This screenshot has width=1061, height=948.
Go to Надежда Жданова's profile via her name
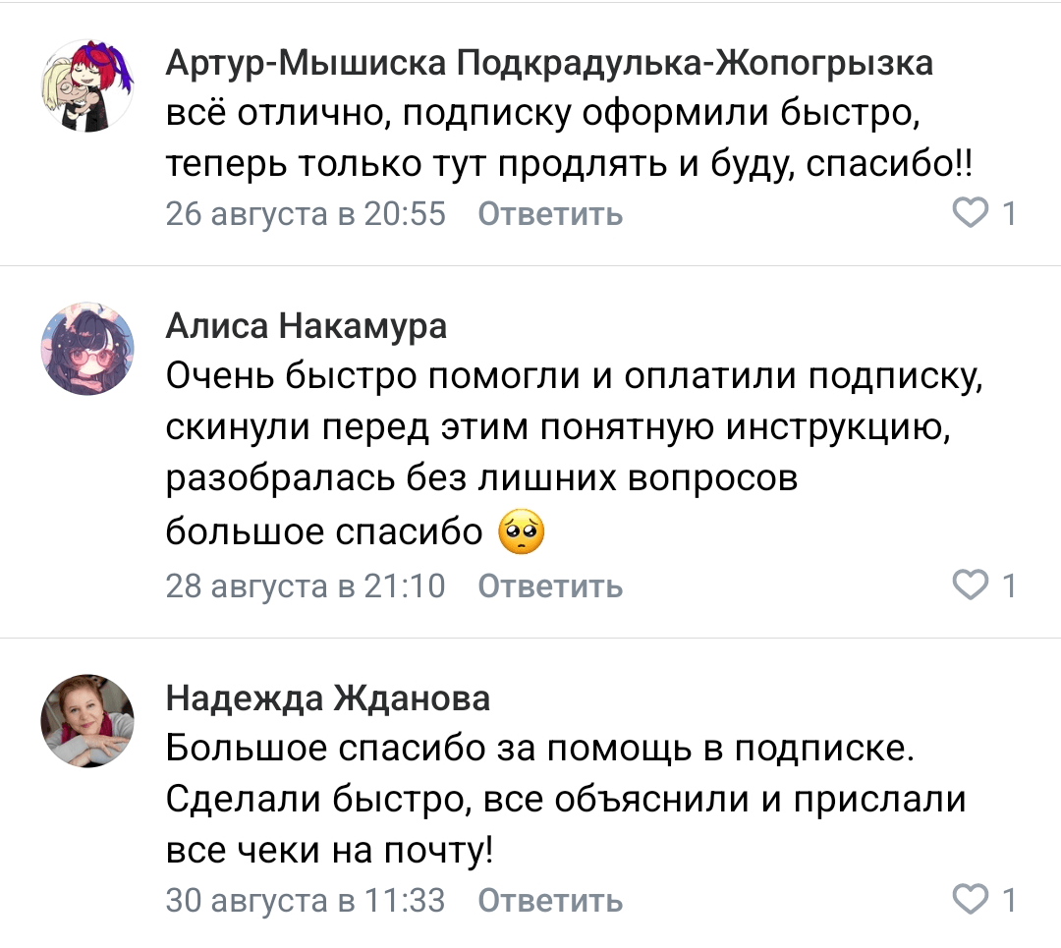(327, 698)
